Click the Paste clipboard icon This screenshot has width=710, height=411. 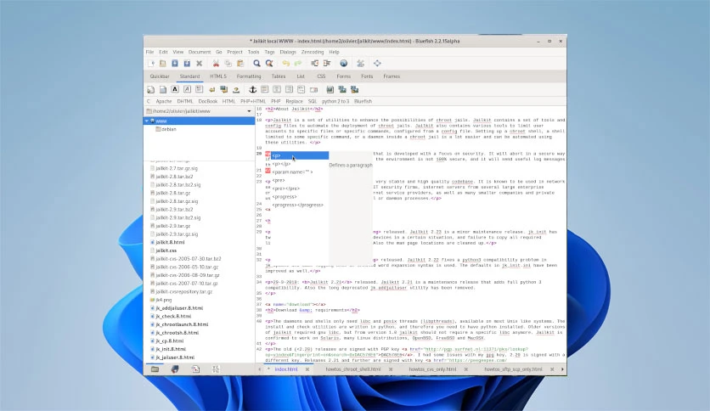tap(240, 64)
